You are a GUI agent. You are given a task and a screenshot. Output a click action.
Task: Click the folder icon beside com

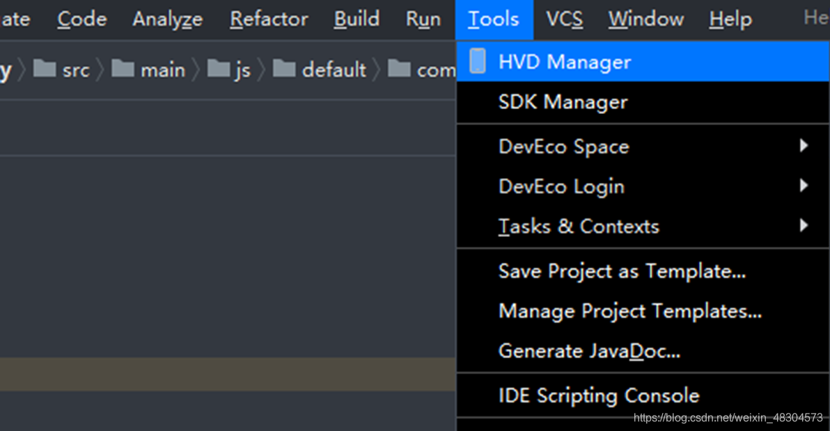(x=399, y=68)
